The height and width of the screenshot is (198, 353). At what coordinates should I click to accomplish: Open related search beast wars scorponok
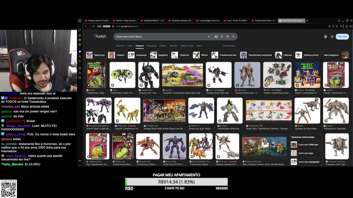306,162
